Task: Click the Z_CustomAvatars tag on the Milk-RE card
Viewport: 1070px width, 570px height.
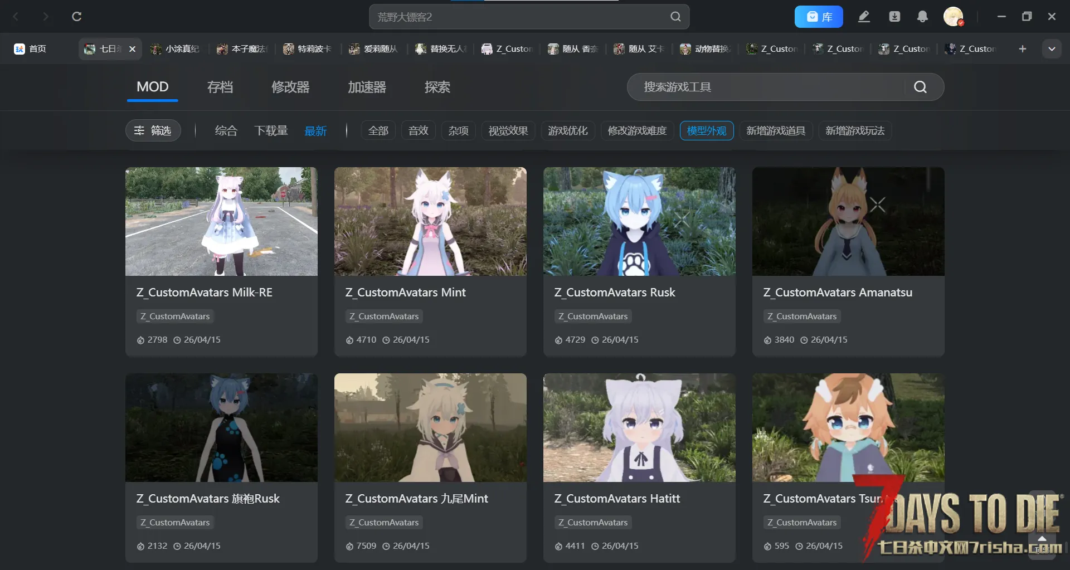Action: coord(175,316)
